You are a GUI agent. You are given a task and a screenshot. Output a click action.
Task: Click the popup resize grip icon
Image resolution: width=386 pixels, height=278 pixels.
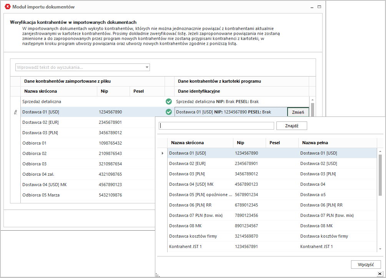(x=158, y=275)
